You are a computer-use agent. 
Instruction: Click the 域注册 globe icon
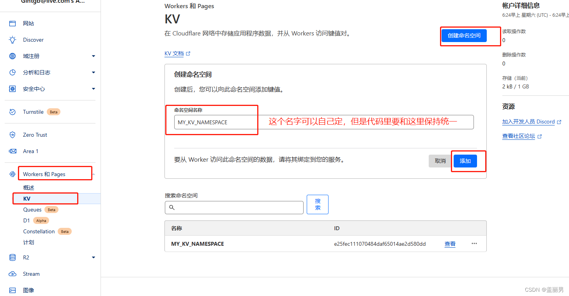click(x=12, y=56)
